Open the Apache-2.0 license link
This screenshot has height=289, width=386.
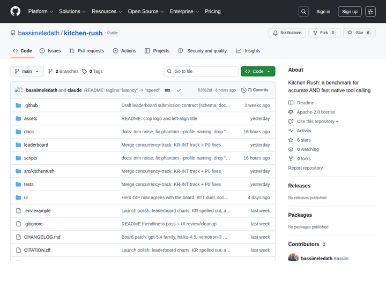tap(316, 112)
